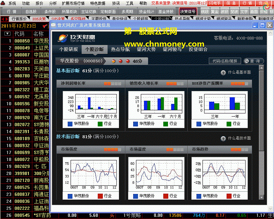Select the 波段 drawing tool
This screenshot has width=274, height=219.
pos(224,12)
